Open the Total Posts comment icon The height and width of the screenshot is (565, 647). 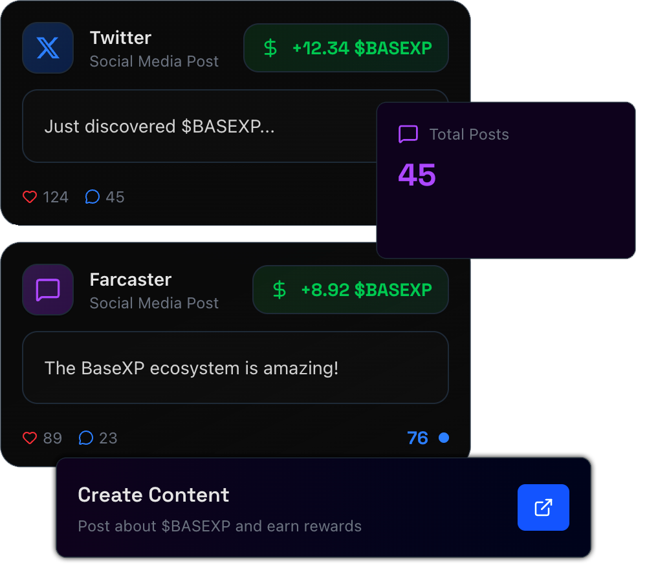point(408,134)
